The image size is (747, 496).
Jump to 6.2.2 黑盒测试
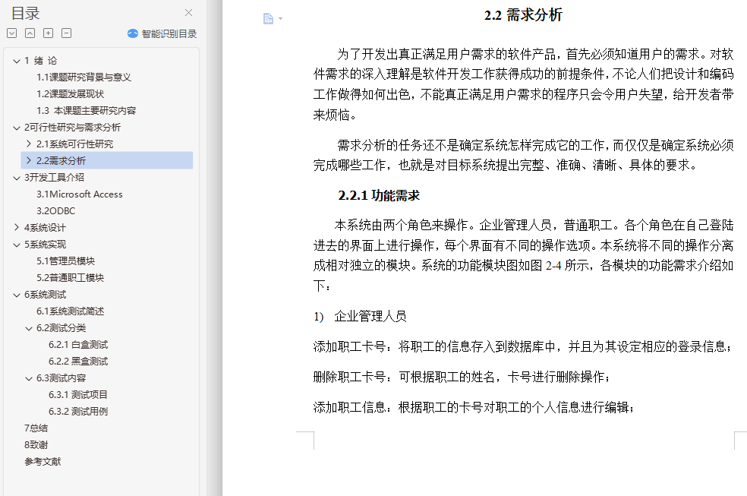pyautogui.click(x=78, y=361)
